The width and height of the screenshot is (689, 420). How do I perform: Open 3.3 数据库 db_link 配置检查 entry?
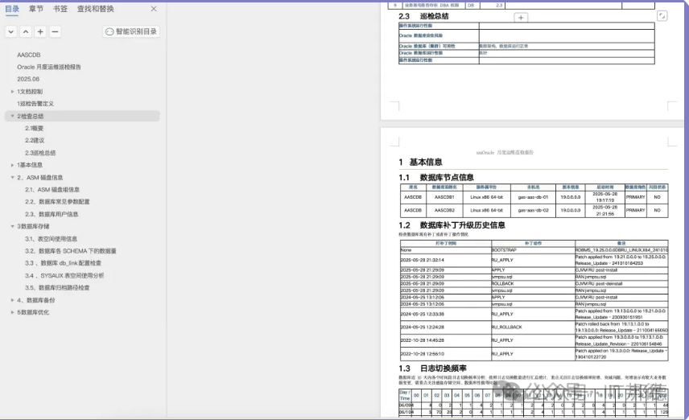[x=63, y=263]
